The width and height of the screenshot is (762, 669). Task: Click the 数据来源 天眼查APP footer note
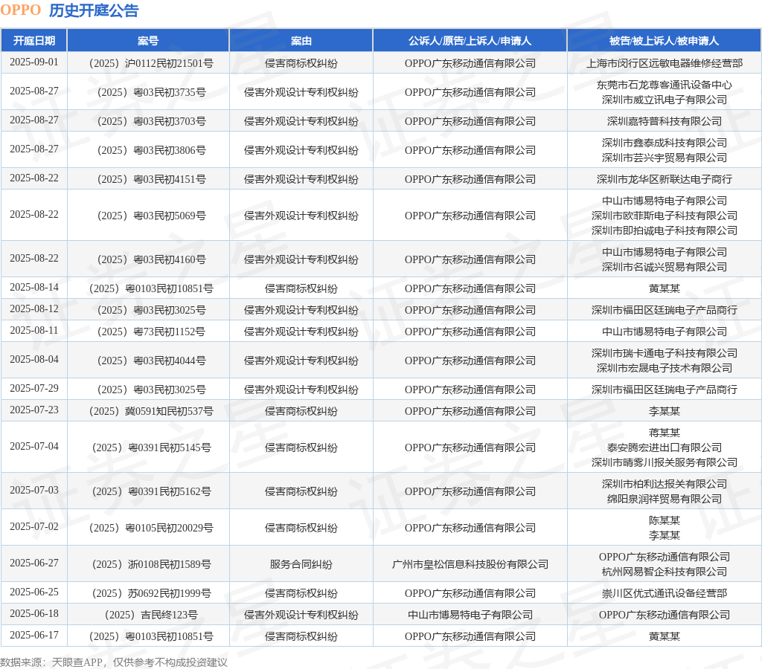[x=114, y=662]
